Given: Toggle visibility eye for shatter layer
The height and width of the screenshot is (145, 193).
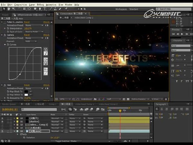Looking at the screenshot, I should 2,121.
